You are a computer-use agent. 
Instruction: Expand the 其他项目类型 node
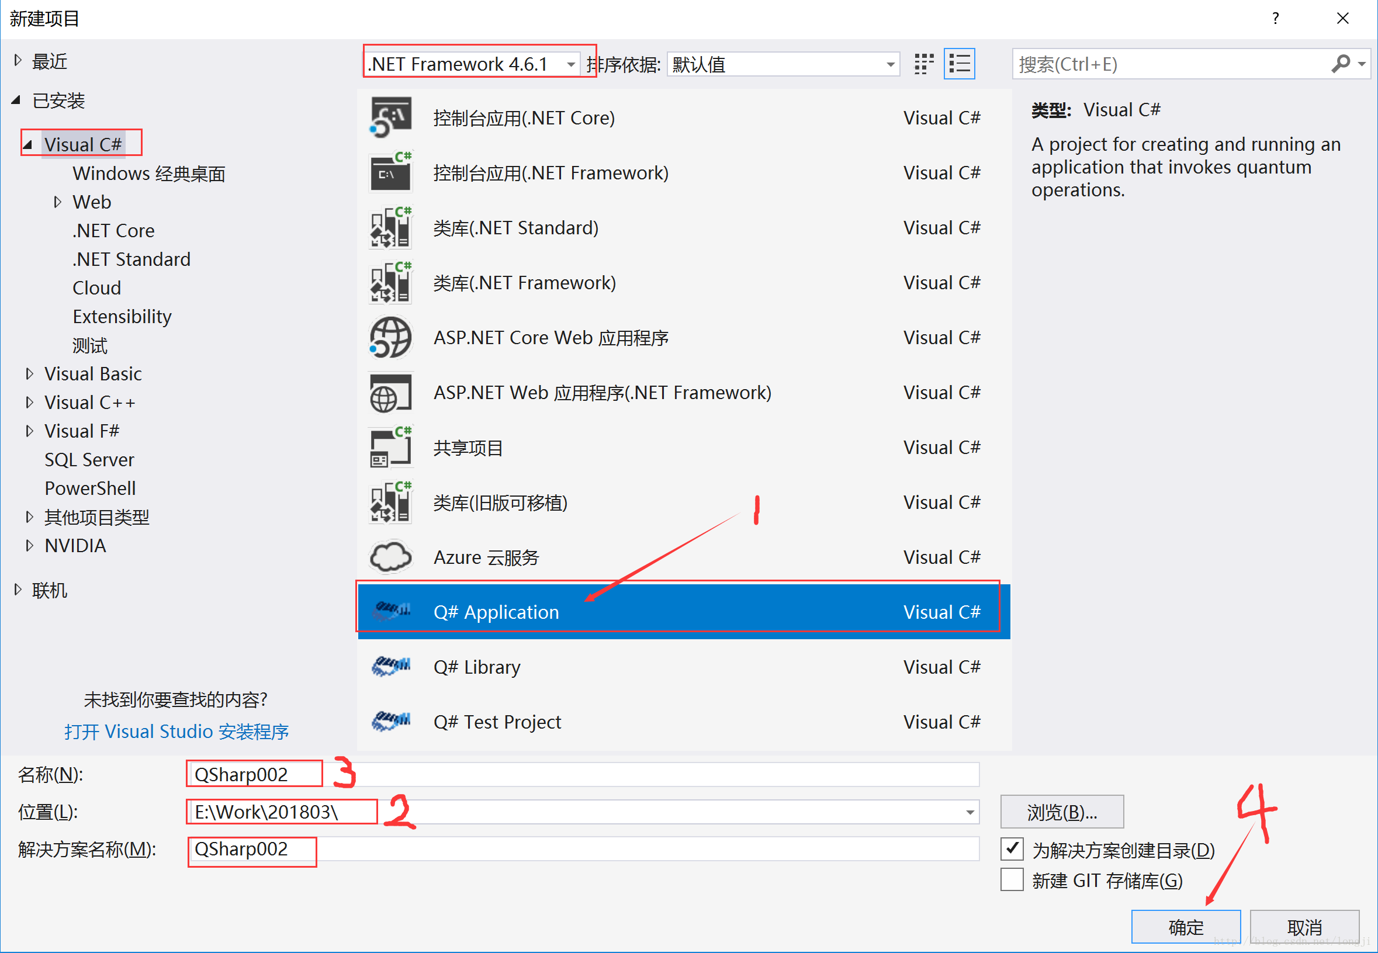click(29, 517)
